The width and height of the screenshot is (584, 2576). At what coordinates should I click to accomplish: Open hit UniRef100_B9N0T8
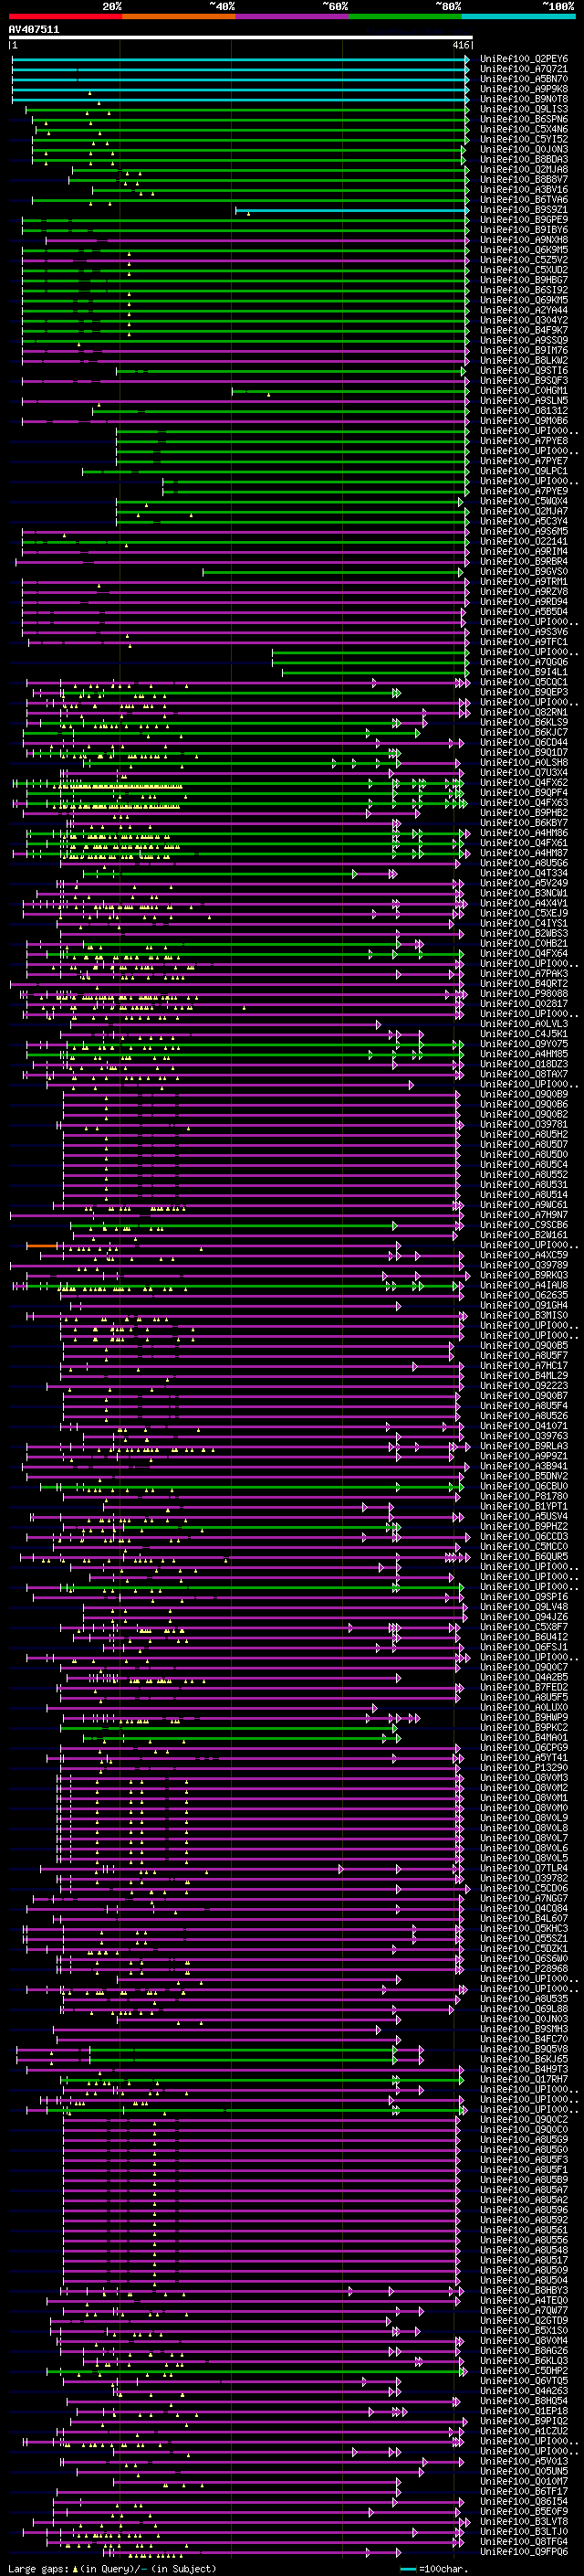pyautogui.click(x=524, y=99)
